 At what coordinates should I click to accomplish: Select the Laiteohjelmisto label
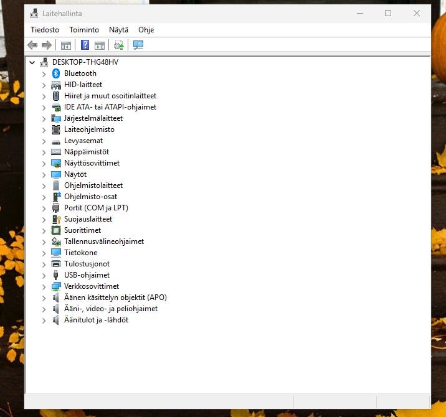coord(89,129)
